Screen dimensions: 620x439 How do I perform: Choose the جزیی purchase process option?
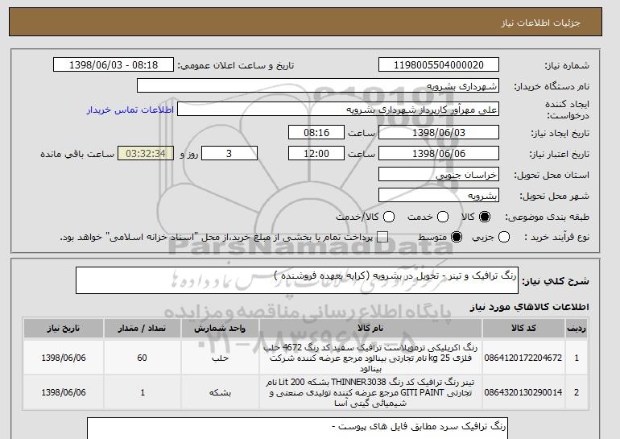pyautogui.click(x=504, y=238)
